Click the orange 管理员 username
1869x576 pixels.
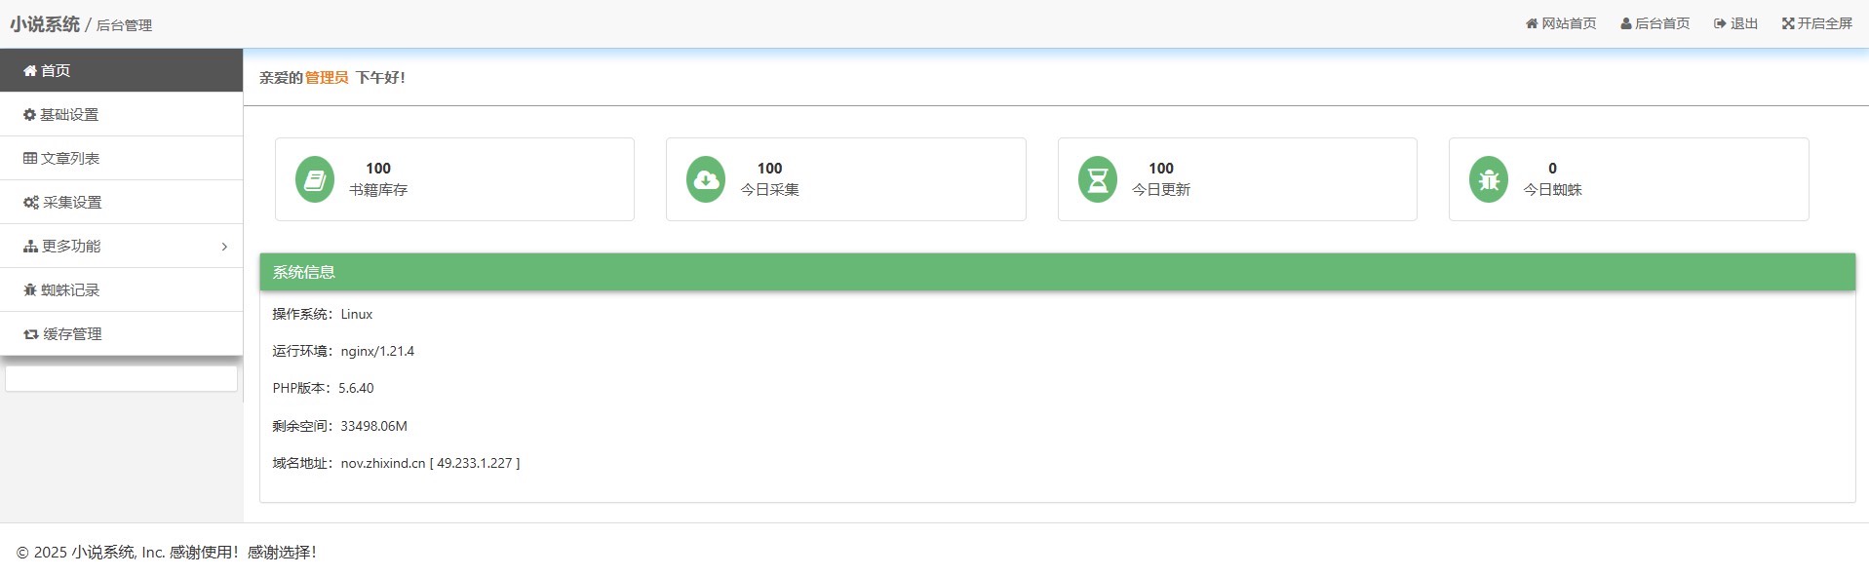pyautogui.click(x=327, y=77)
